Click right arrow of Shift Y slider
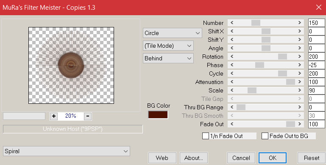Screen dimensions: 326x165 300,40
